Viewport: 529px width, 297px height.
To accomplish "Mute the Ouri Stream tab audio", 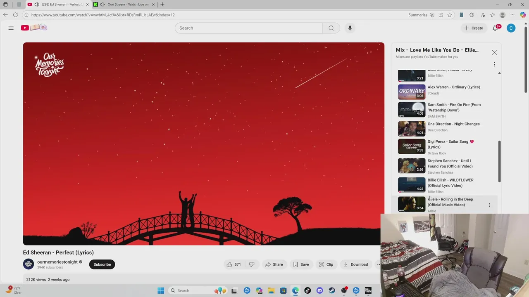I will (x=102, y=5).
